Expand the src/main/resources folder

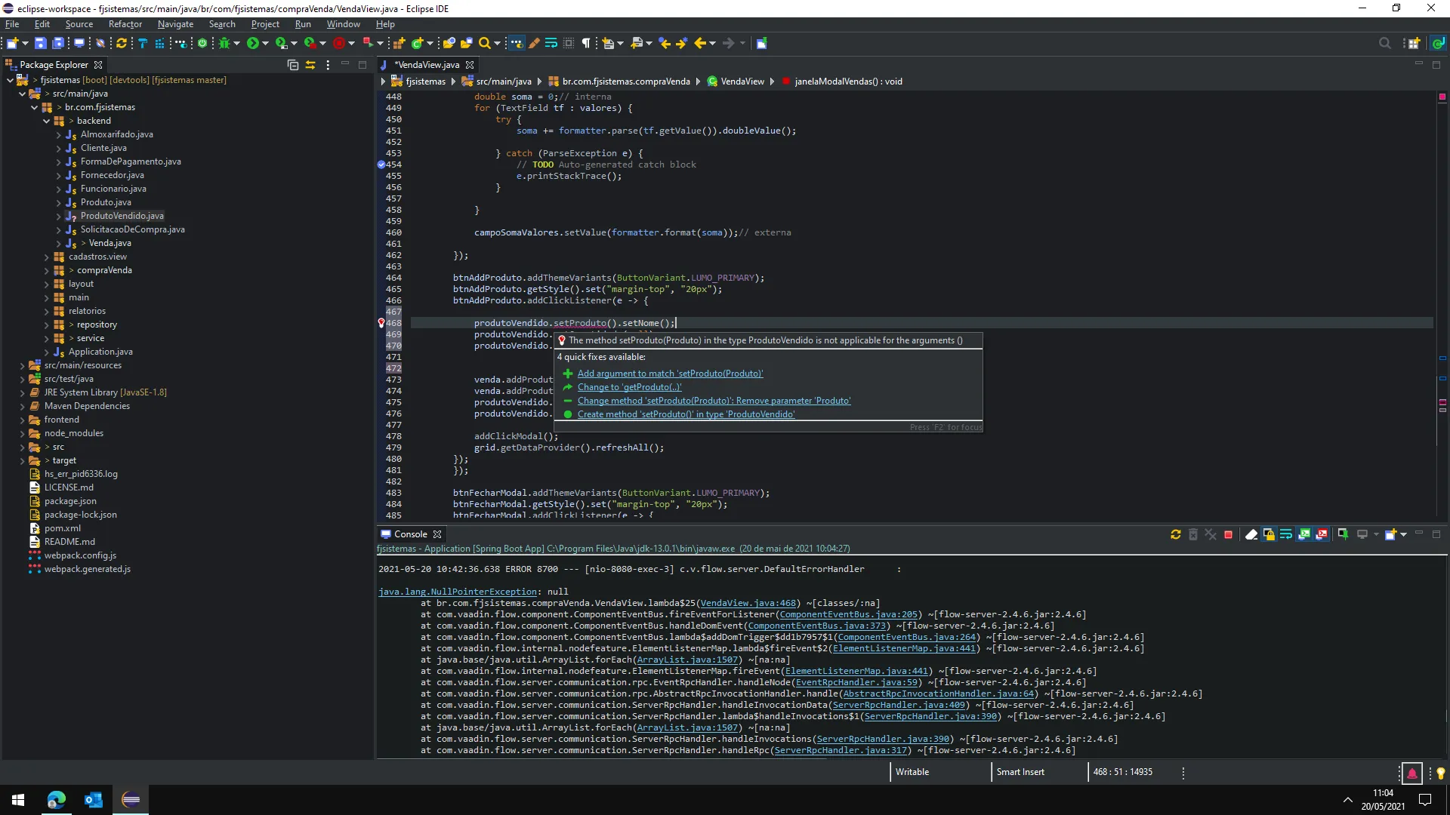tap(22, 365)
